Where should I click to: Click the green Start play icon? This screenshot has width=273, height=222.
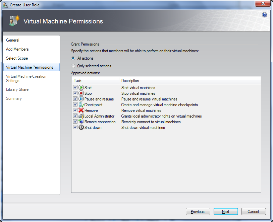coord(81,87)
